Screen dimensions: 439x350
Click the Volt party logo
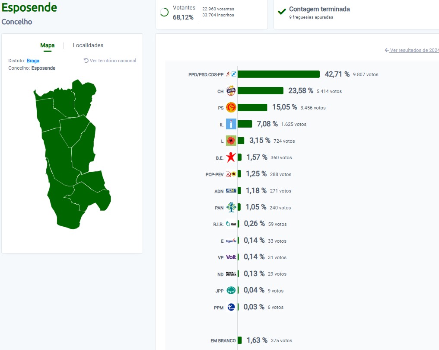pyautogui.click(x=231, y=257)
